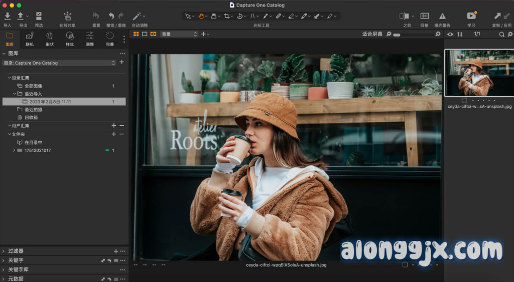The height and width of the screenshot is (282, 514).
Task: Select 全部图像 all images collection
Action: 34,86
